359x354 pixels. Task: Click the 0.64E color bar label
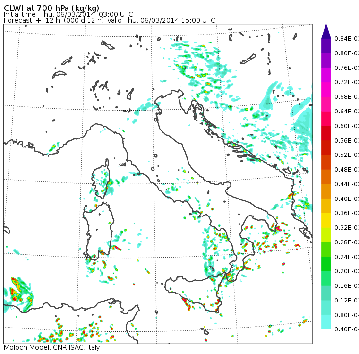[x=347, y=112]
